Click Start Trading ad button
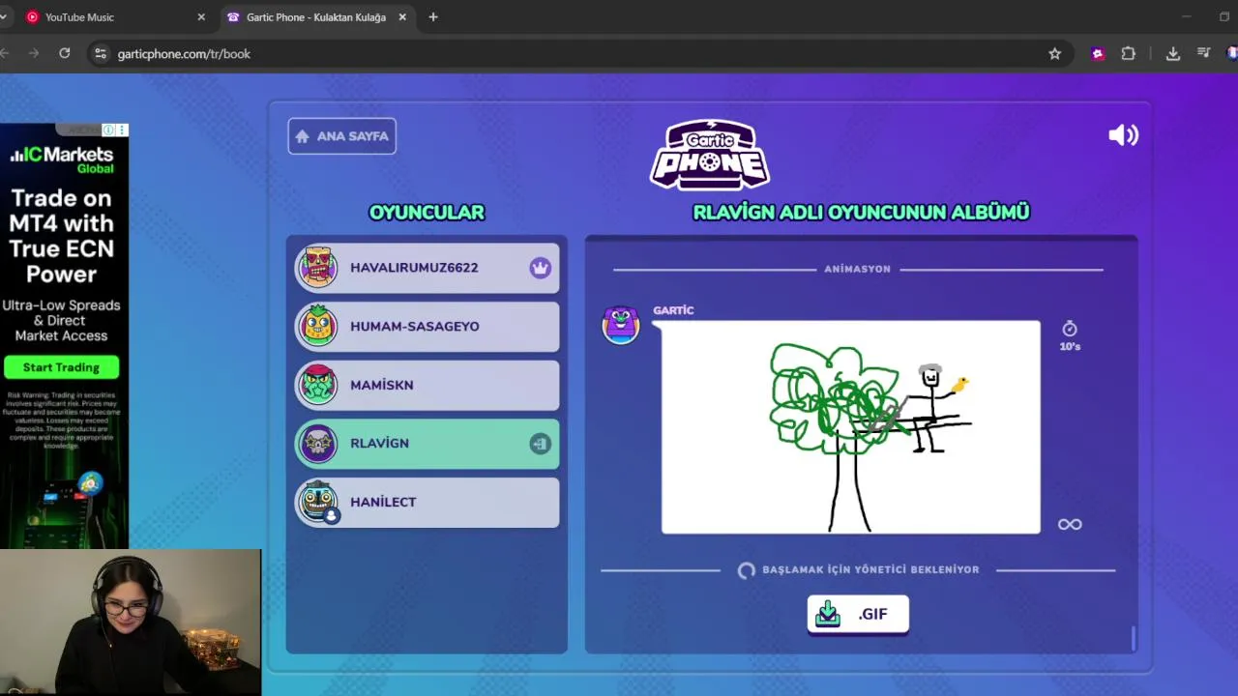Screen dimensions: 1238x696 pos(62,367)
